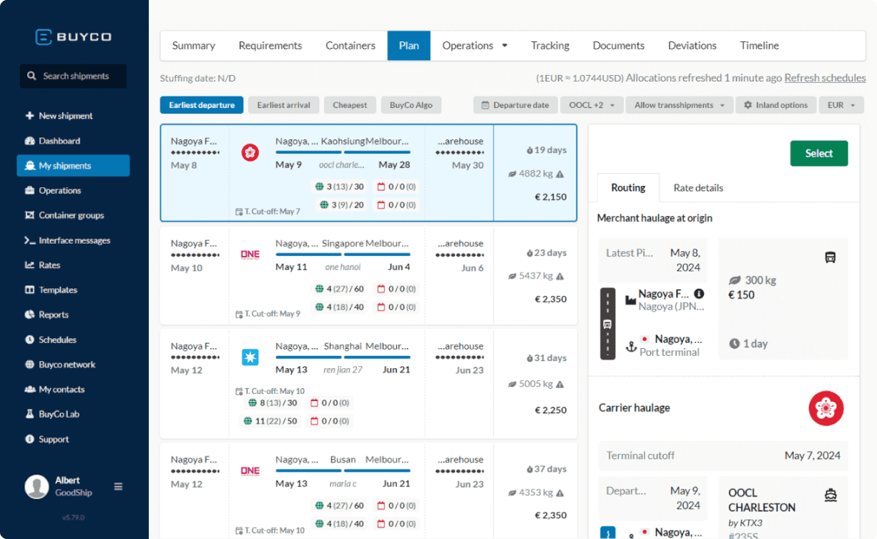Click the Refresh schedules link

825,77
